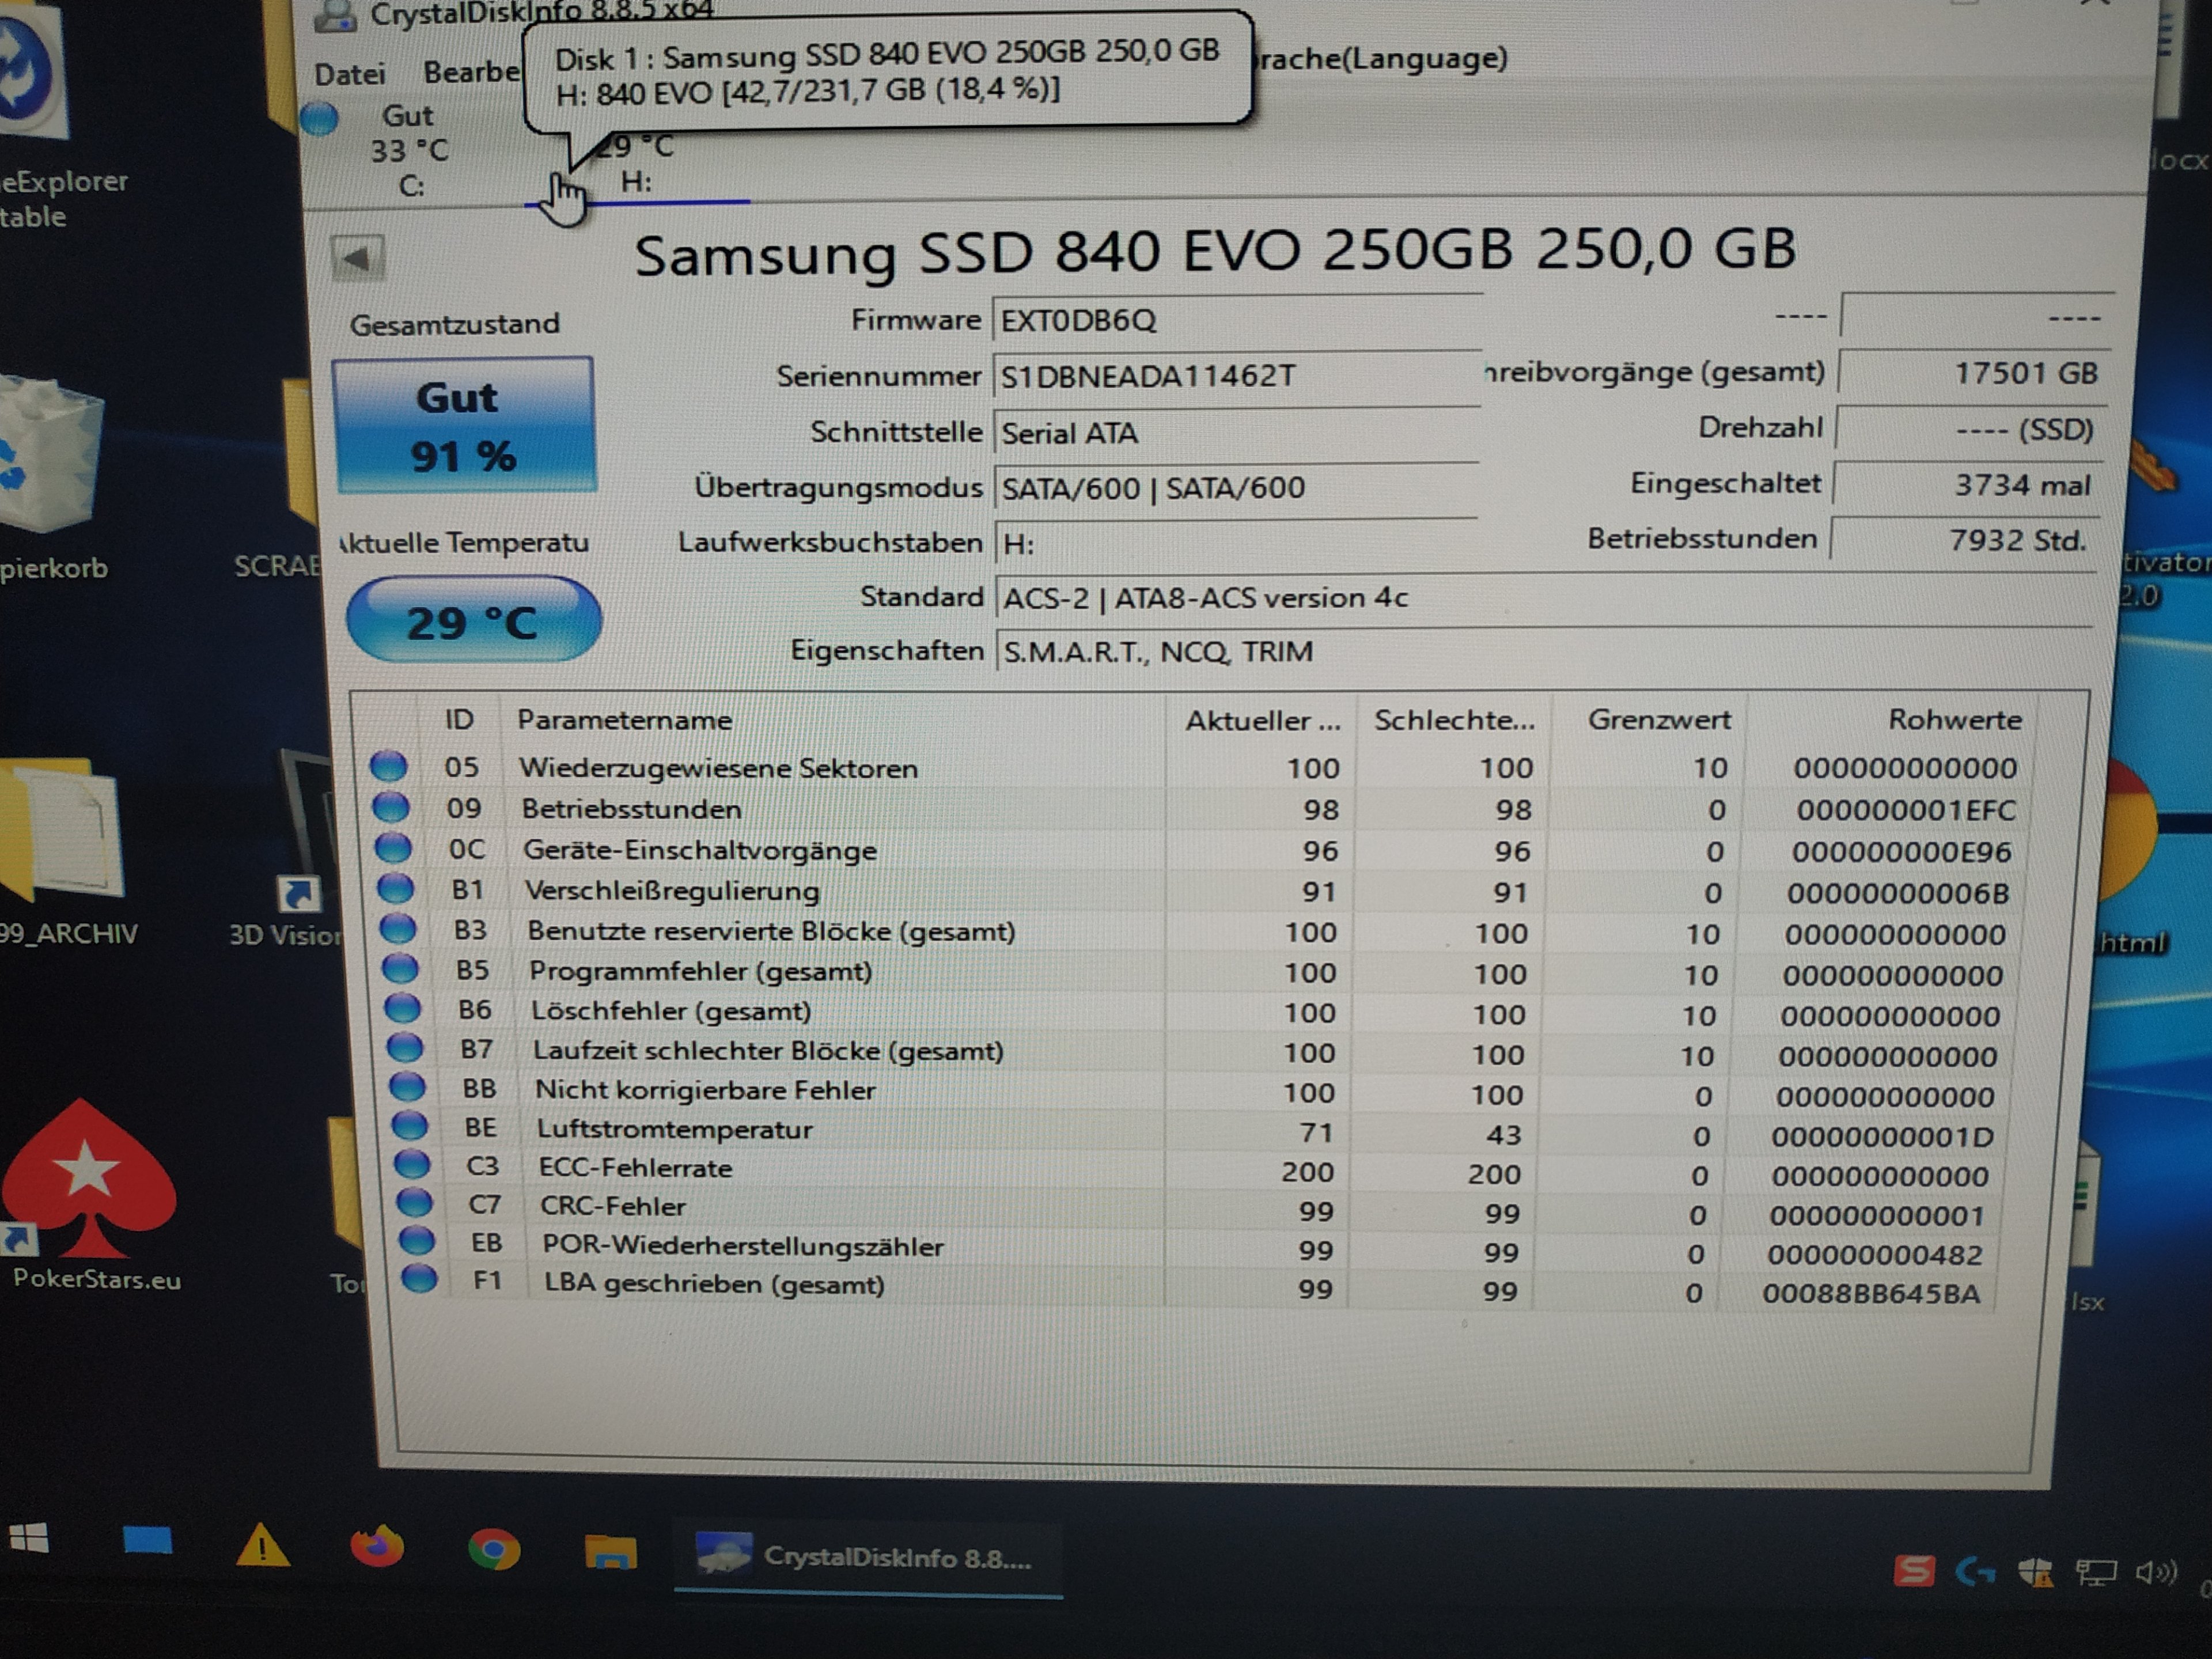The width and height of the screenshot is (2212, 1659).
Task: Open File Explorer from the taskbar
Action: click(x=610, y=1552)
